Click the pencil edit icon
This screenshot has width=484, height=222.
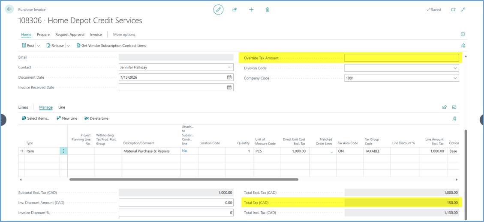[x=218, y=9]
